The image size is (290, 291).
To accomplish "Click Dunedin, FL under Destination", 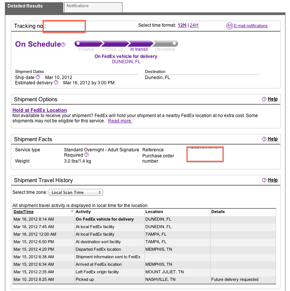I will tap(157, 78).
